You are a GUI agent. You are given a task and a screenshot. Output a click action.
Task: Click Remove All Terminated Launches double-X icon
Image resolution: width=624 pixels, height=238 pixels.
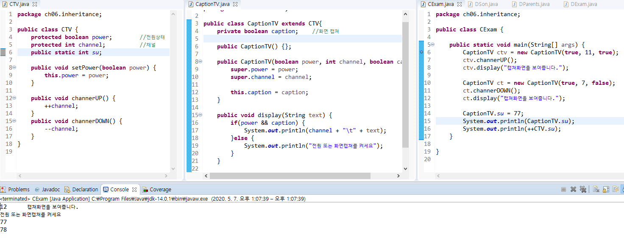pyautogui.click(x=583, y=189)
